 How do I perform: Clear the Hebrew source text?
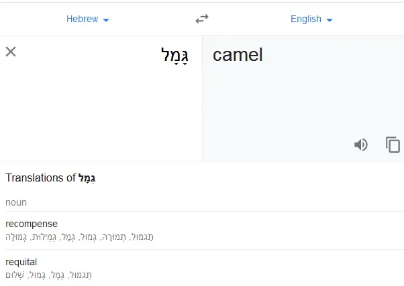(x=11, y=52)
